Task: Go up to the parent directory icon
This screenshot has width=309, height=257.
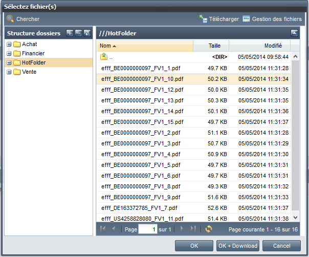Action: pos(104,57)
